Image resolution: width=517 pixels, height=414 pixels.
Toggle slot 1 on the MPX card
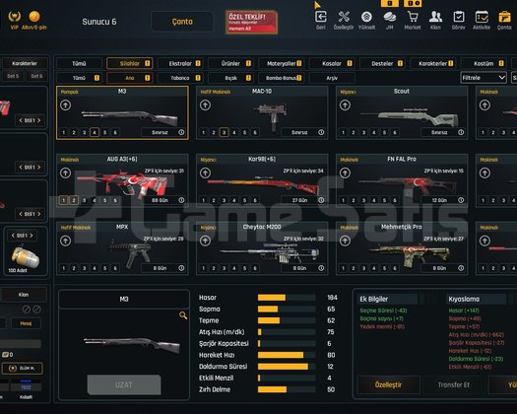coord(64,268)
